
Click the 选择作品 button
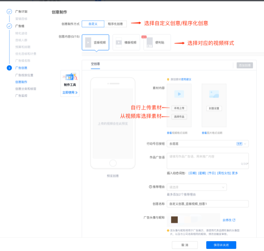pos(179,117)
